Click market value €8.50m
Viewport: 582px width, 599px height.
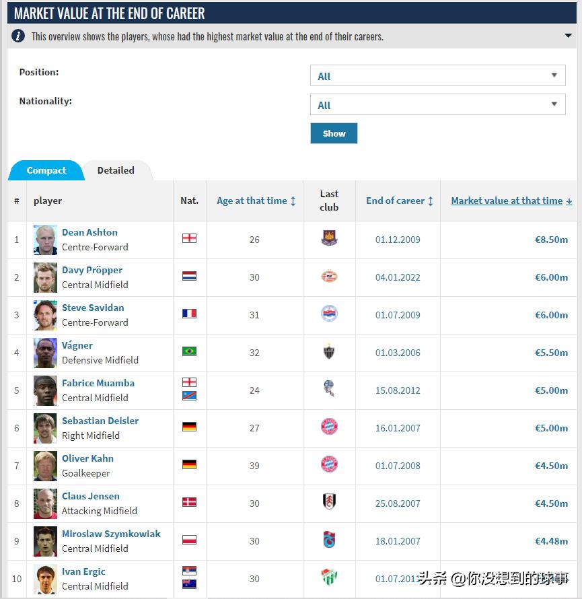(x=551, y=240)
